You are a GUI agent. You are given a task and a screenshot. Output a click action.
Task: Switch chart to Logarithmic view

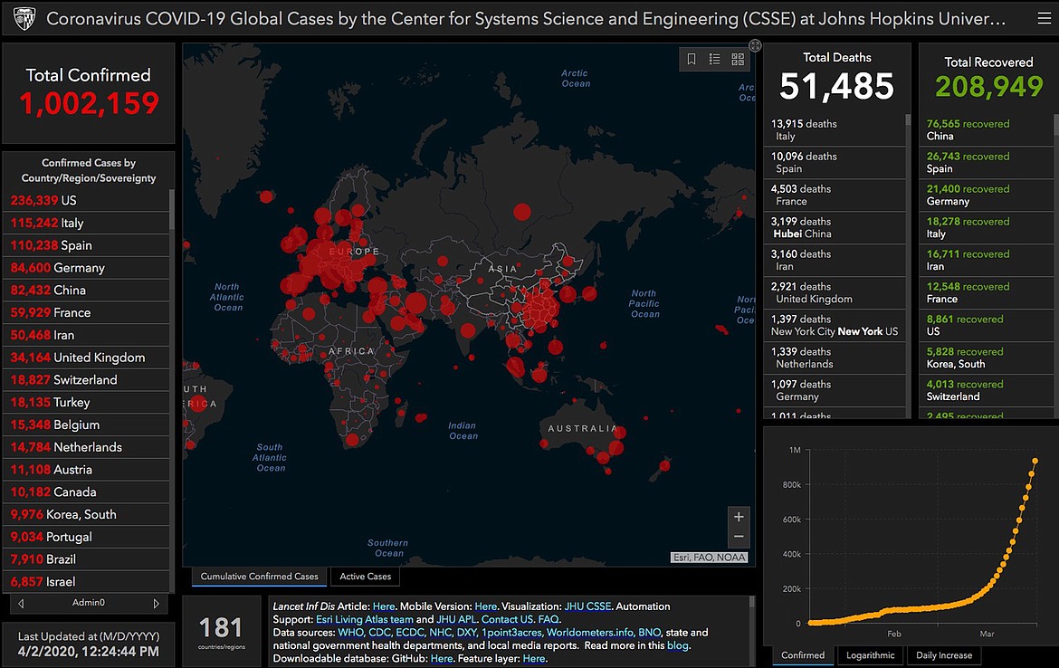[x=870, y=655]
